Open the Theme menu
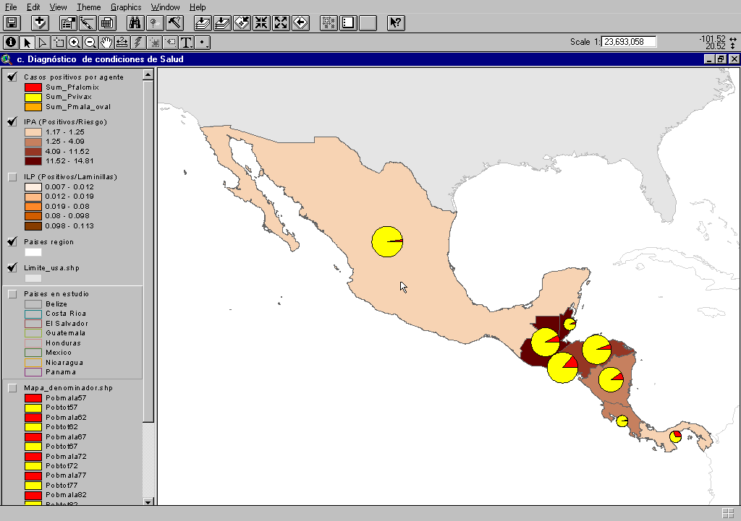This screenshot has width=741, height=521. tap(89, 7)
